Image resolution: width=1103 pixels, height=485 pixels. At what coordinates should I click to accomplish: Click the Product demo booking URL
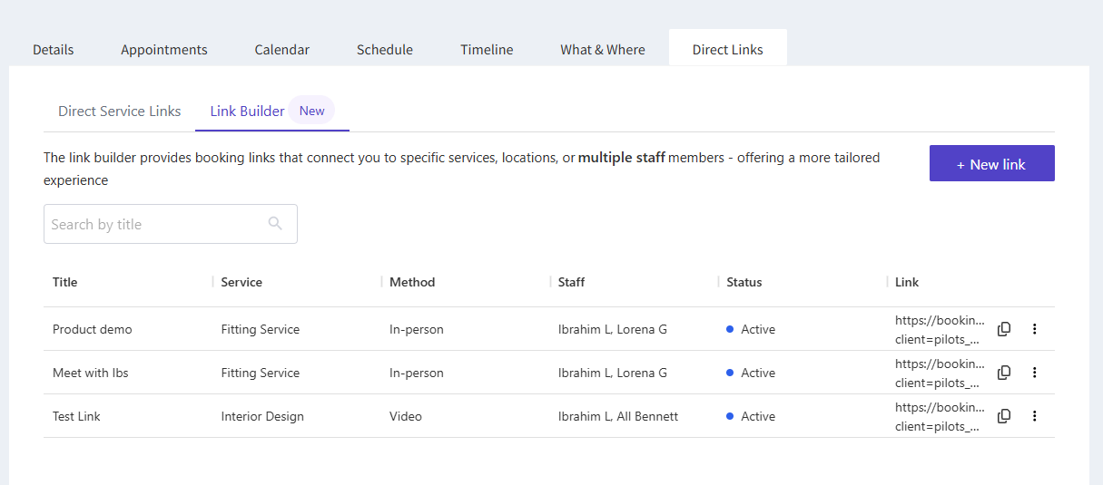tap(940, 329)
